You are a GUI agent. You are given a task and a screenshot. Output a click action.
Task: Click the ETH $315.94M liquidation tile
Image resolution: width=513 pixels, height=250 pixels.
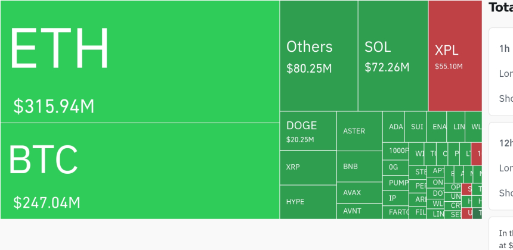point(140,61)
